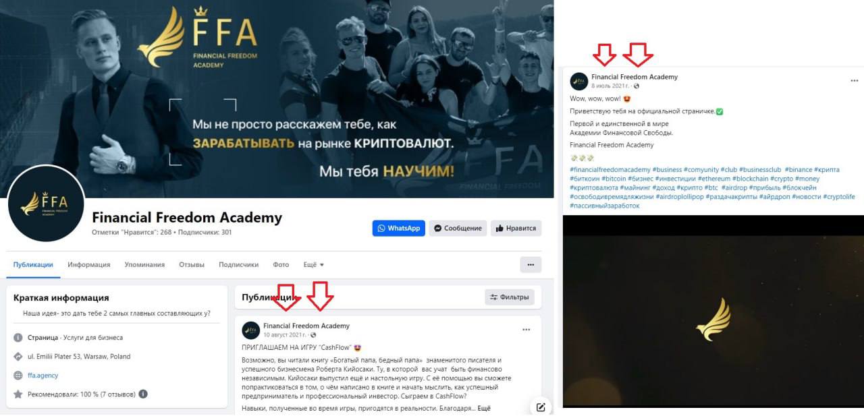Viewport: 864px width, 416px height.
Task: Click the WhatsApp button
Action: pyautogui.click(x=398, y=228)
